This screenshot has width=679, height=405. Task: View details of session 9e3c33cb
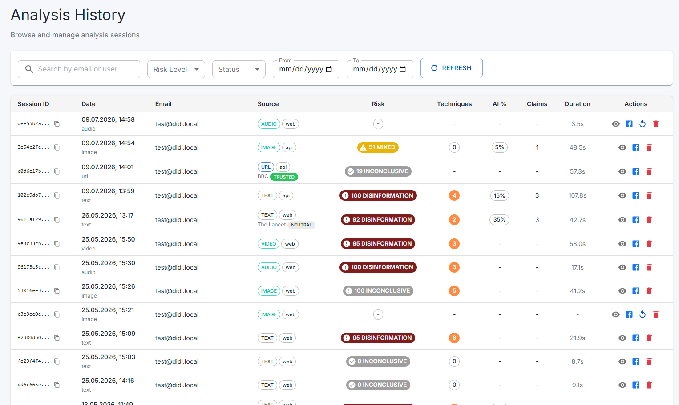tap(622, 244)
